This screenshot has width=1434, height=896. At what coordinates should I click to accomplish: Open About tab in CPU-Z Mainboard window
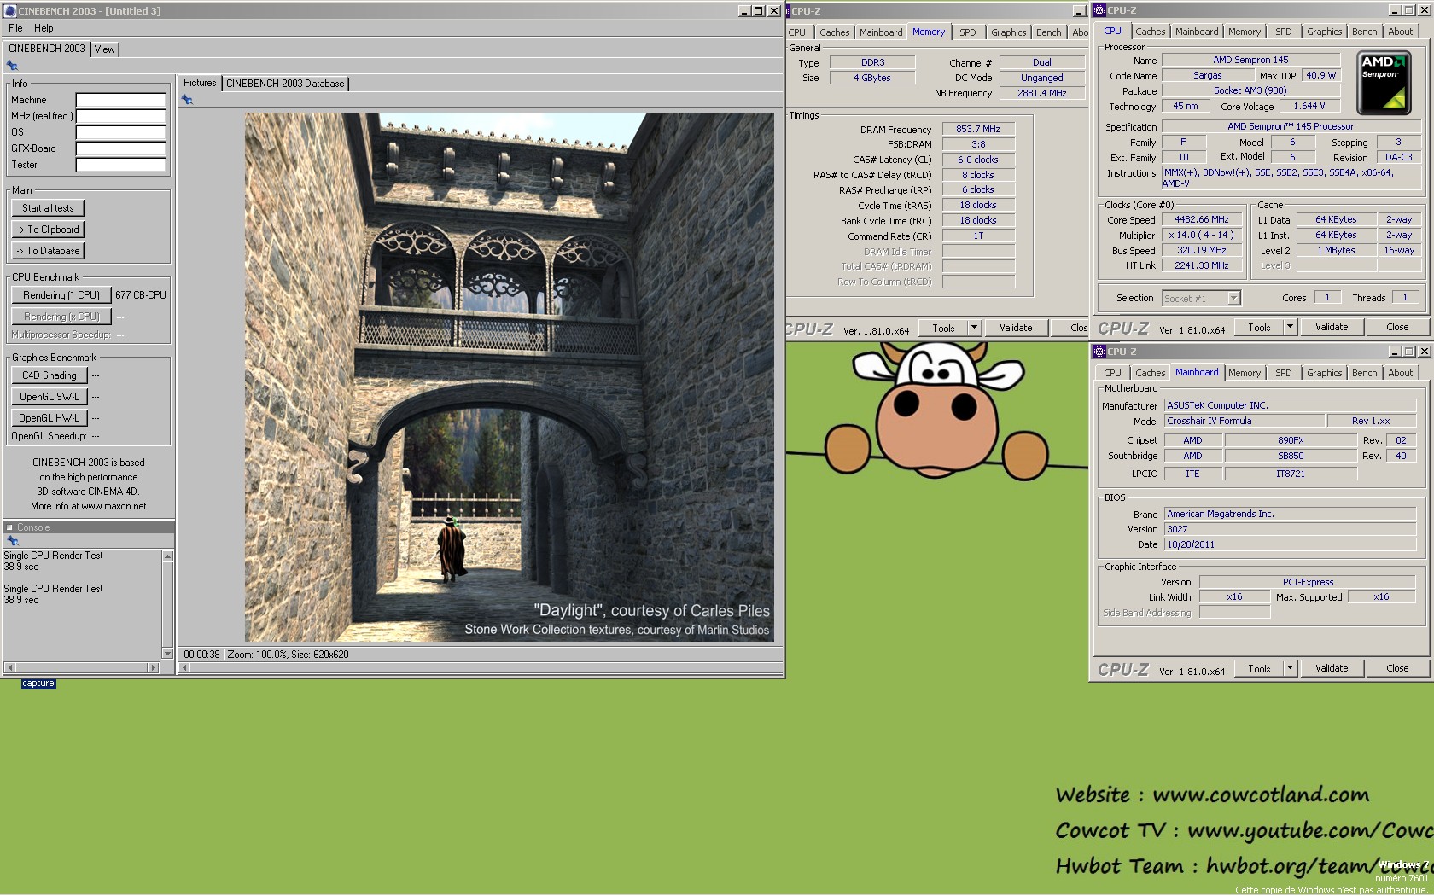click(x=1400, y=373)
